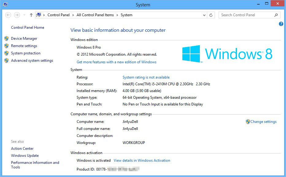The width and height of the screenshot is (286, 177).
Task: Click the WORKGROUP value
Action: 134,143
